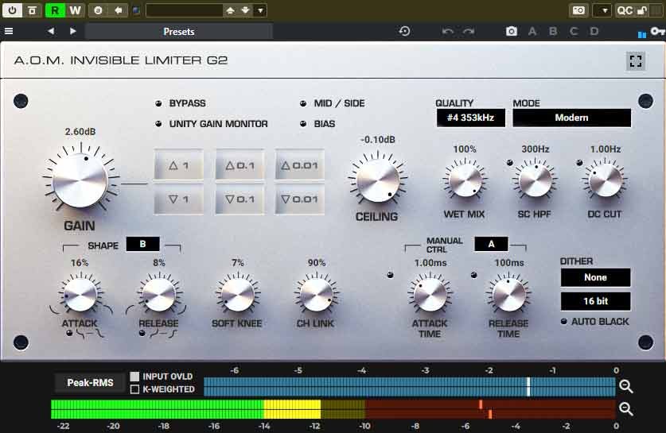Click the SOFT KNEE knob
This screenshot has height=433, width=666.
238,295
